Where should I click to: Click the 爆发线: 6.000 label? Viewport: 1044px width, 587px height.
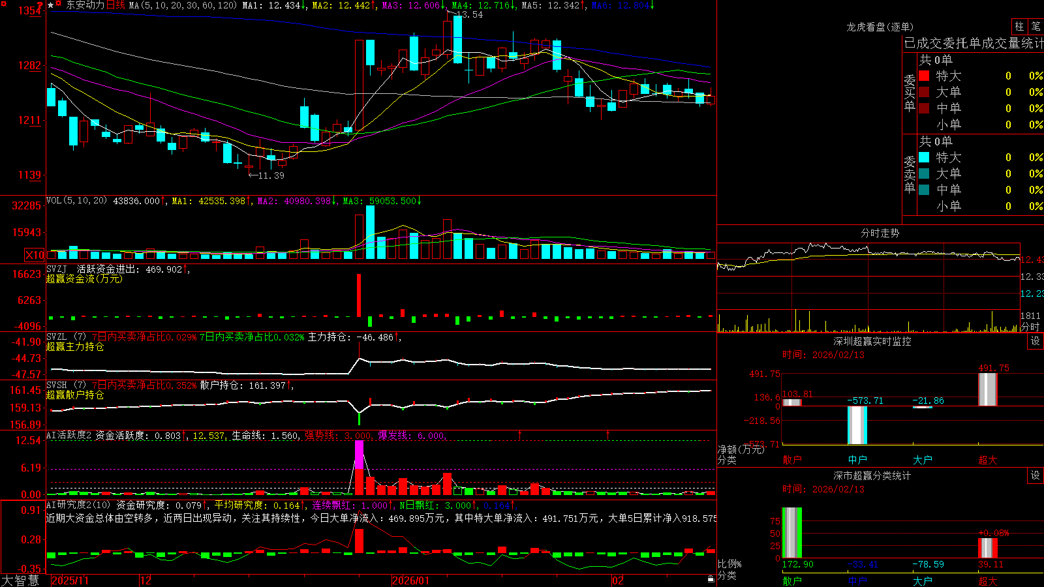pyautogui.click(x=412, y=436)
